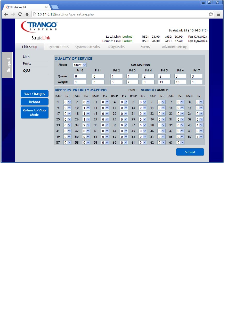Open the Survey tab
Image resolution: width=243 pixels, height=312 pixels.
145,47
